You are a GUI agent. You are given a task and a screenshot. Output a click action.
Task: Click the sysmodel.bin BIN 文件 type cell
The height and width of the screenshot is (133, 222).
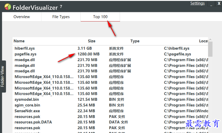(116, 100)
